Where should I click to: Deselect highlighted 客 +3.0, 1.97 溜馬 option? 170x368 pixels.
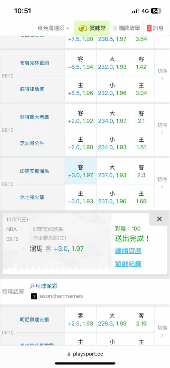pos(81,171)
